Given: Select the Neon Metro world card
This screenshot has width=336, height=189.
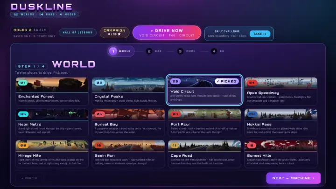Looking at the screenshot, I should click(x=52, y=122).
